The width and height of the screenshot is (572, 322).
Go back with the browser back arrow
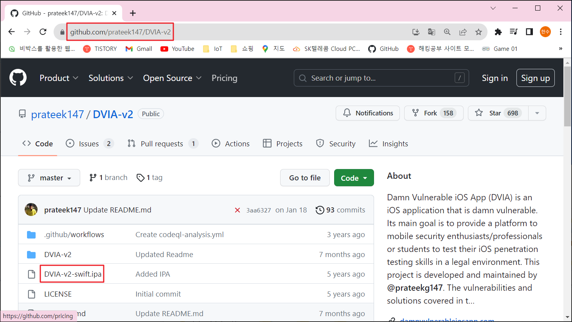click(x=12, y=32)
